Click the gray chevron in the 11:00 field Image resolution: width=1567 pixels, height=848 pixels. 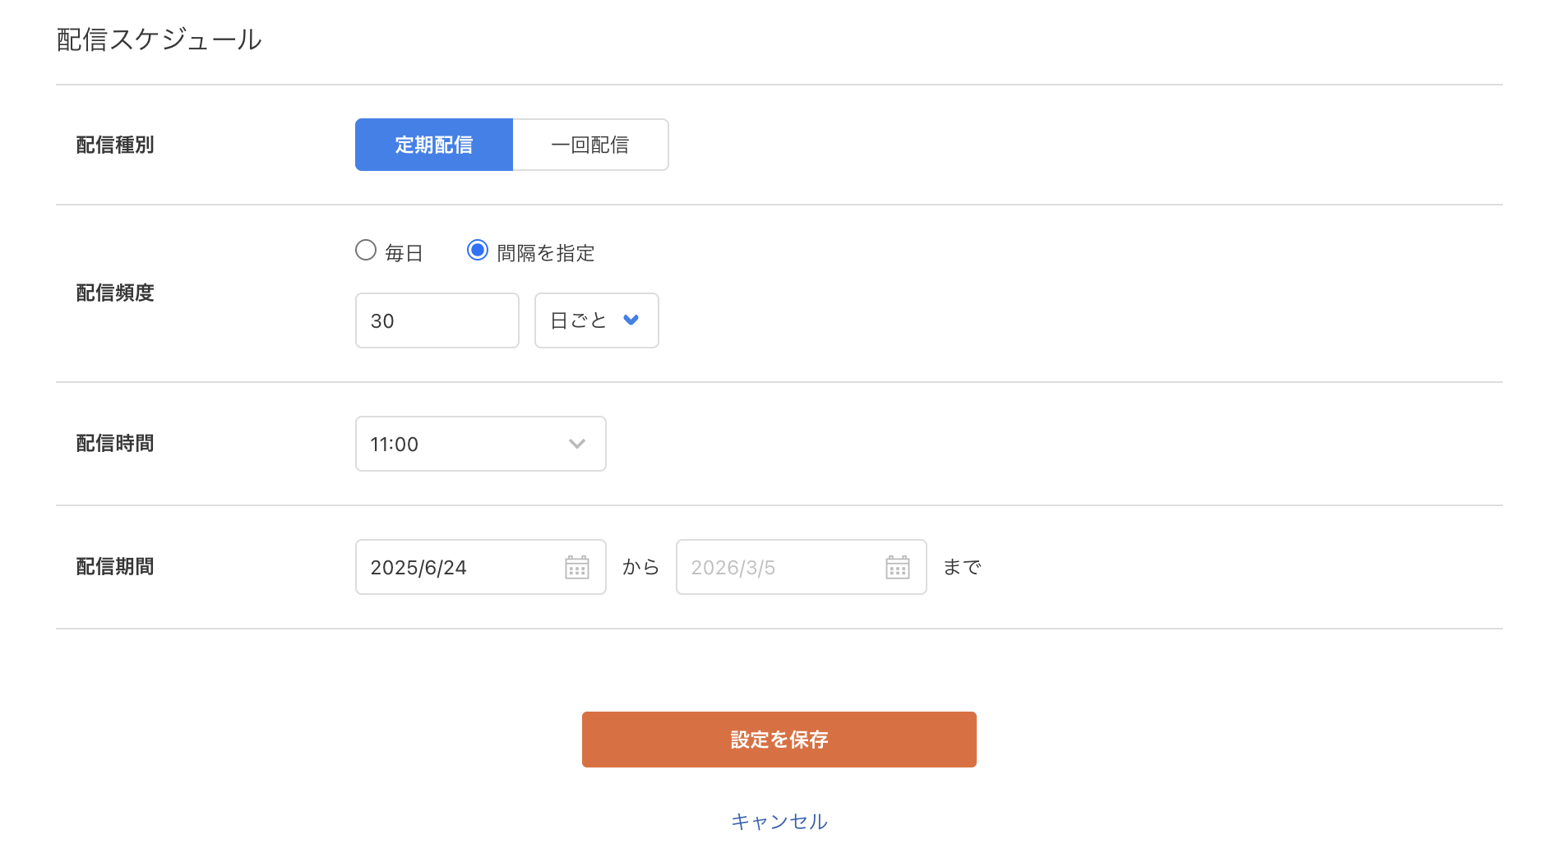coord(577,444)
